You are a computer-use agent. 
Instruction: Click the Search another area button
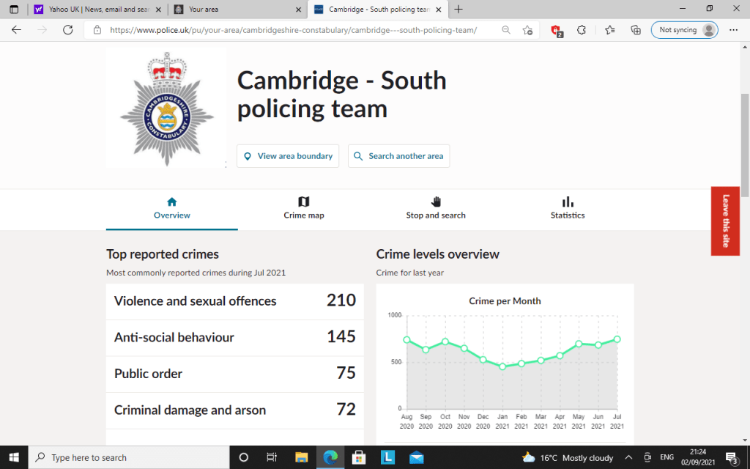tap(398, 156)
